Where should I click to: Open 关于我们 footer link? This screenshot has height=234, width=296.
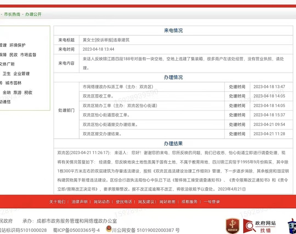coord(57,202)
